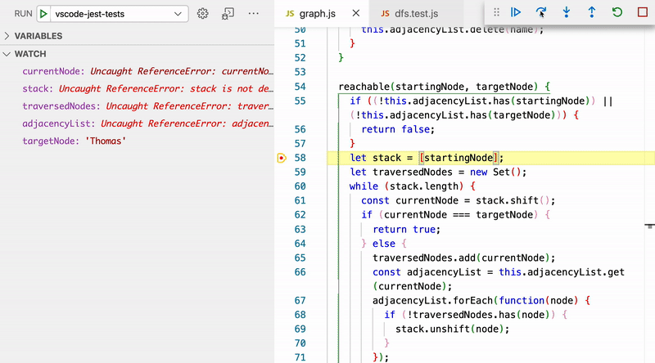655x363 pixels.
Task: Start debugging with green play button
Action: point(43,14)
